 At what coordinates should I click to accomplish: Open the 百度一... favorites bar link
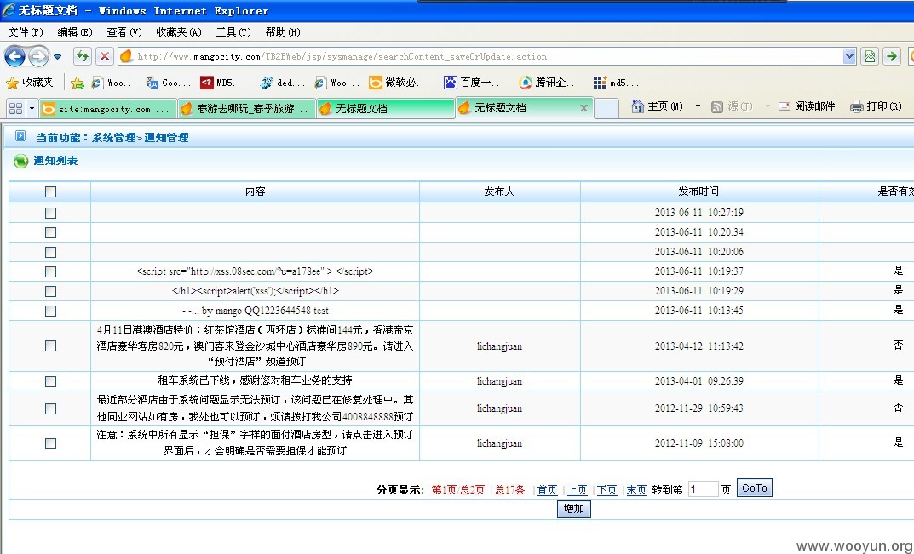pyautogui.click(x=474, y=83)
